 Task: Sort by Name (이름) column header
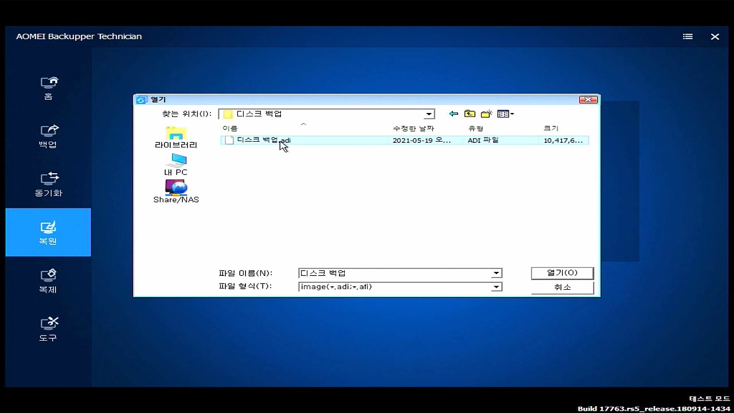[x=230, y=128]
